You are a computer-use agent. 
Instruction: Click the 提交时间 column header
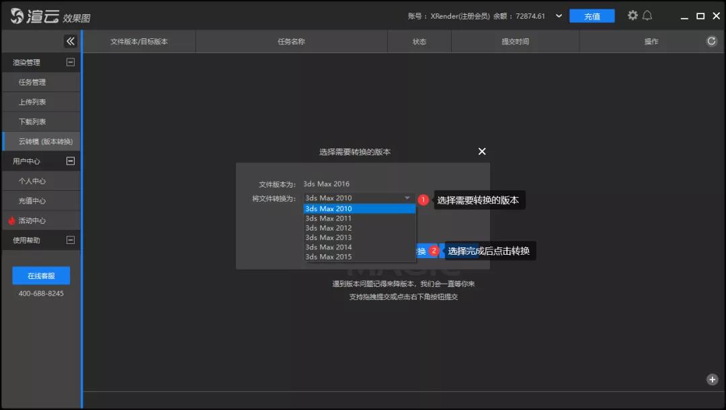click(x=515, y=42)
